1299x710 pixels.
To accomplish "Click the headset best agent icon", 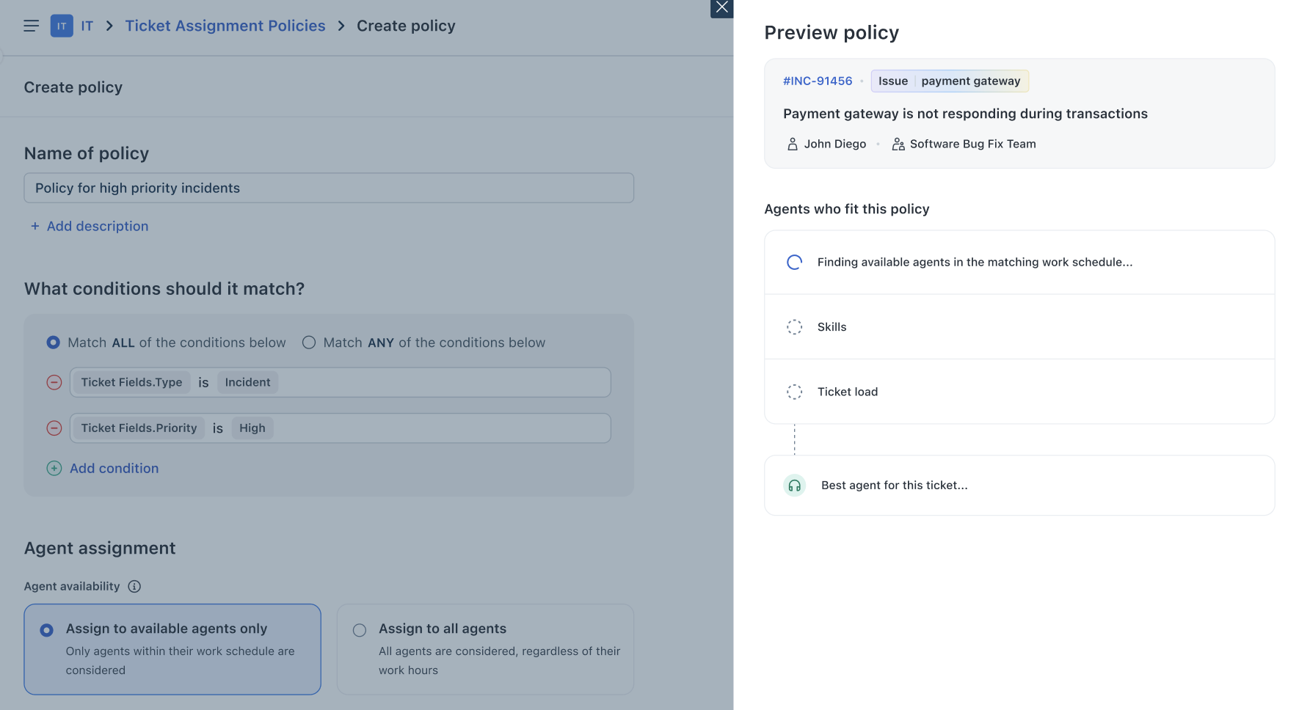I will [794, 486].
